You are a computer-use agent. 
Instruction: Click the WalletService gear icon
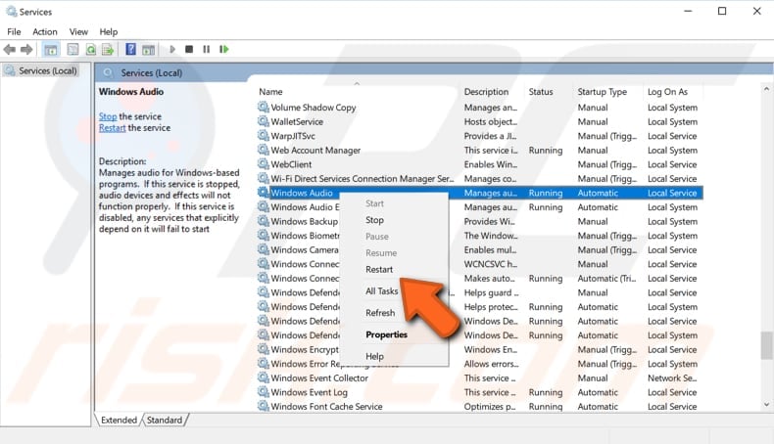click(x=264, y=121)
